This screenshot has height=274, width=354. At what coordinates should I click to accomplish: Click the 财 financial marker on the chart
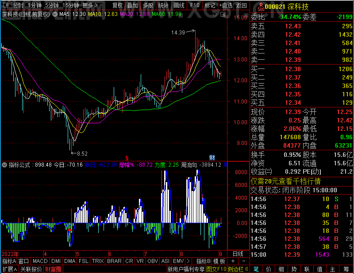tap(212, 157)
